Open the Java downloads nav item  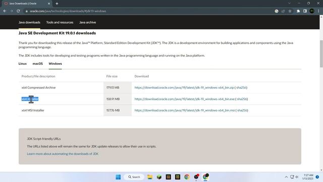(x=29, y=22)
